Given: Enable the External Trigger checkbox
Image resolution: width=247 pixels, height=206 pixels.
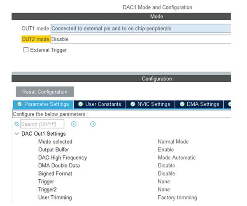Looking at the screenshot, I should (26, 50).
